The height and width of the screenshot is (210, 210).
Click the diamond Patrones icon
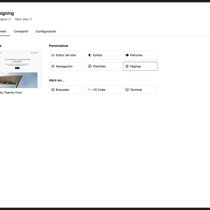tap(127, 55)
